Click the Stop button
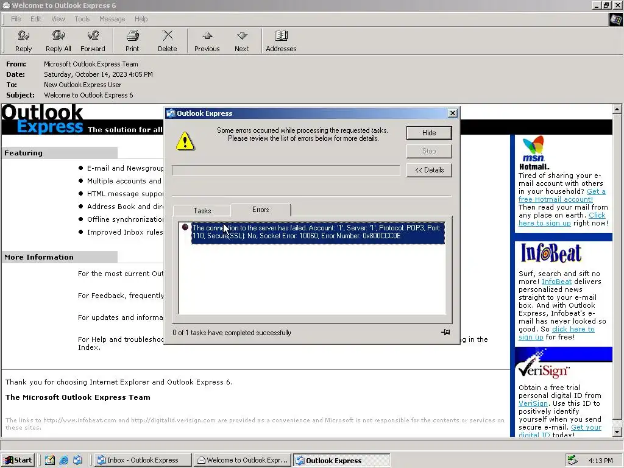This screenshot has width=624, height=468. (x=429, y=151)
